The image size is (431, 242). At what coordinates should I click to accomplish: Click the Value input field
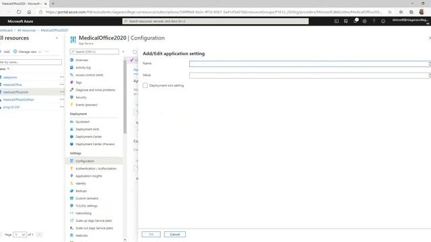[309, 75]
